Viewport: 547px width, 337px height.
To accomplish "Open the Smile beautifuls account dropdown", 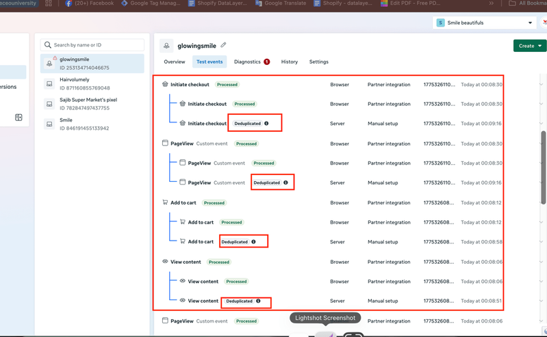I will click(x=484, y=23).
